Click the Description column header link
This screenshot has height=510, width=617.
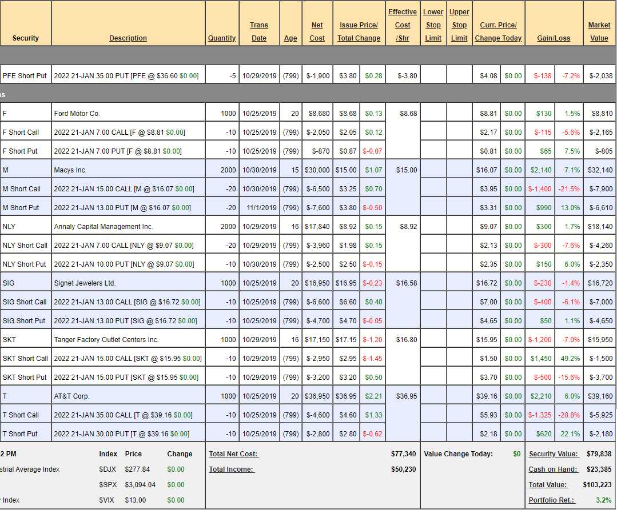[128, 38]
